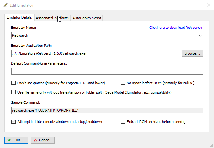Enable Extract ROM archives before running
Screen dimensions: 214x148
point(123,122)
